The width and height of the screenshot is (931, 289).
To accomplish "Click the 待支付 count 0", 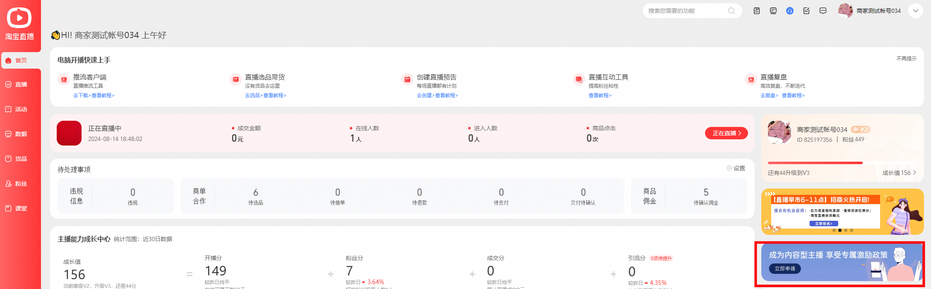I will 502,192.
